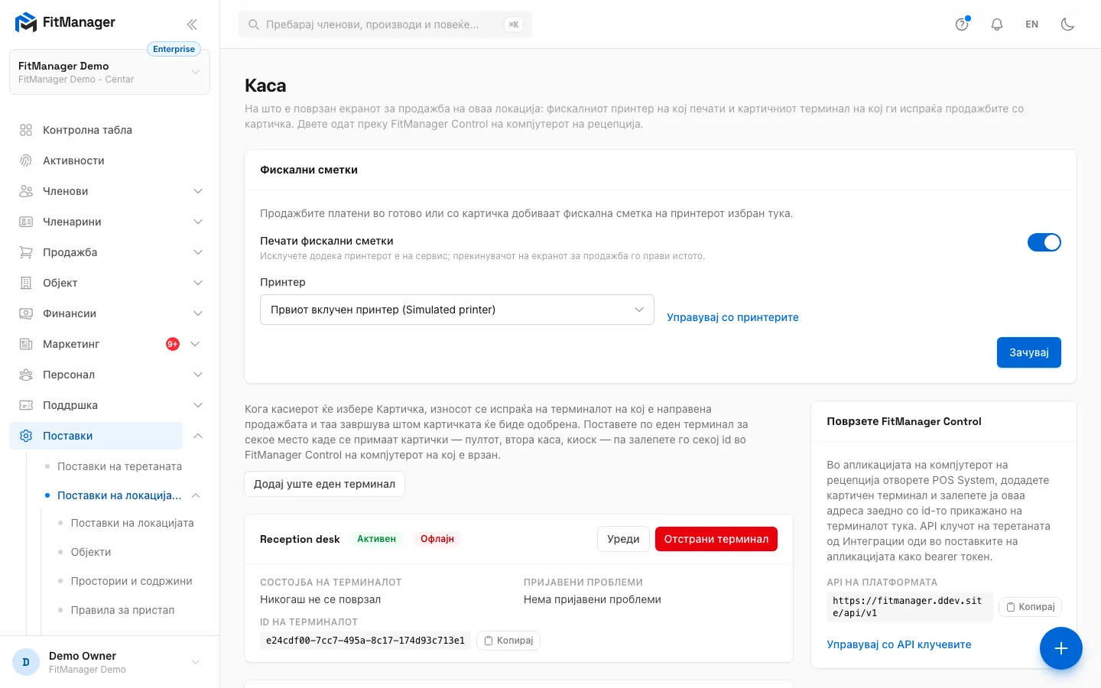Open Објекти submenu item
The width and height of the screenshot is (1101, 688).
(x=91, y=552)
